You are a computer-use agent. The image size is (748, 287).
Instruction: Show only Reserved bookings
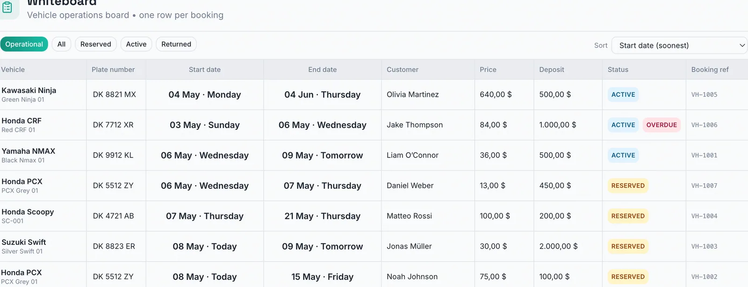tap(95, 44)
